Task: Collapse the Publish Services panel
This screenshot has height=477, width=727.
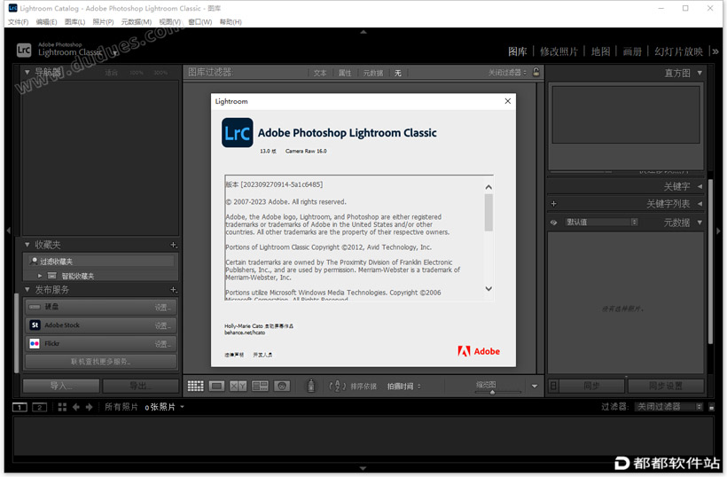Action: [x=27, y=290]
